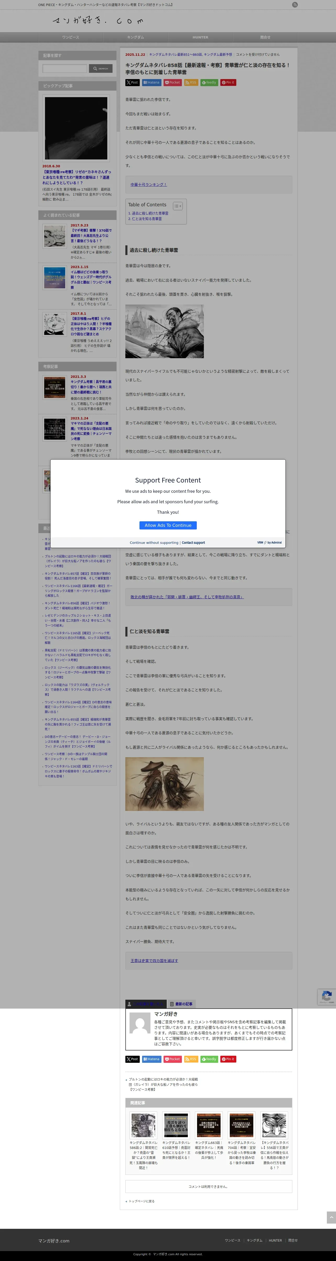Bookmark with Hatena button under the article title
336x1261 pixels.
click(x=152, y=82)
